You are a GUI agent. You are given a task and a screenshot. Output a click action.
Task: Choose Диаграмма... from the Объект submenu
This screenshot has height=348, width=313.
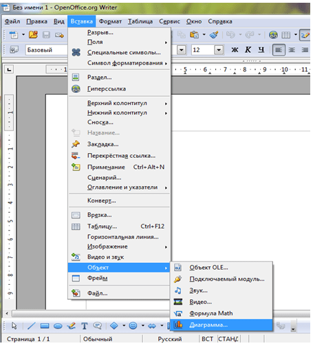[x=222, y=325]
